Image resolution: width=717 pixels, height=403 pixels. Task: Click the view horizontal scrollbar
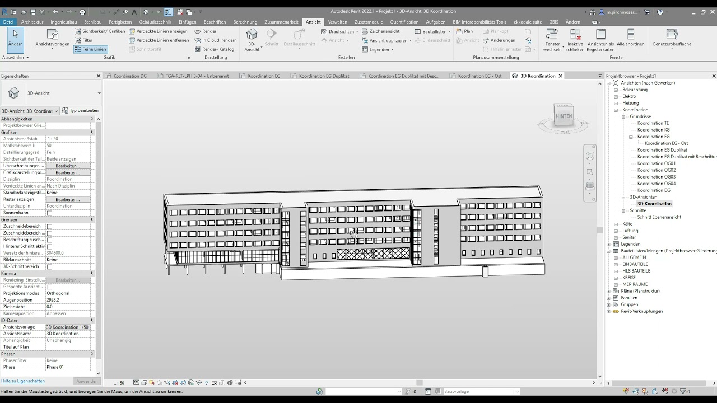point(419,383)
